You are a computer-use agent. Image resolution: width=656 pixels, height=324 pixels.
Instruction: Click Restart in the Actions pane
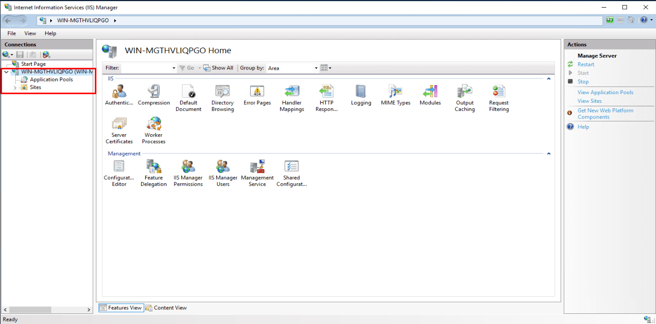[585, 64]
